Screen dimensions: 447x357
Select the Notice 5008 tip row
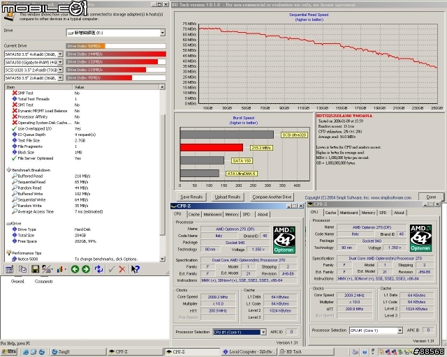click(x=82, y=259)
